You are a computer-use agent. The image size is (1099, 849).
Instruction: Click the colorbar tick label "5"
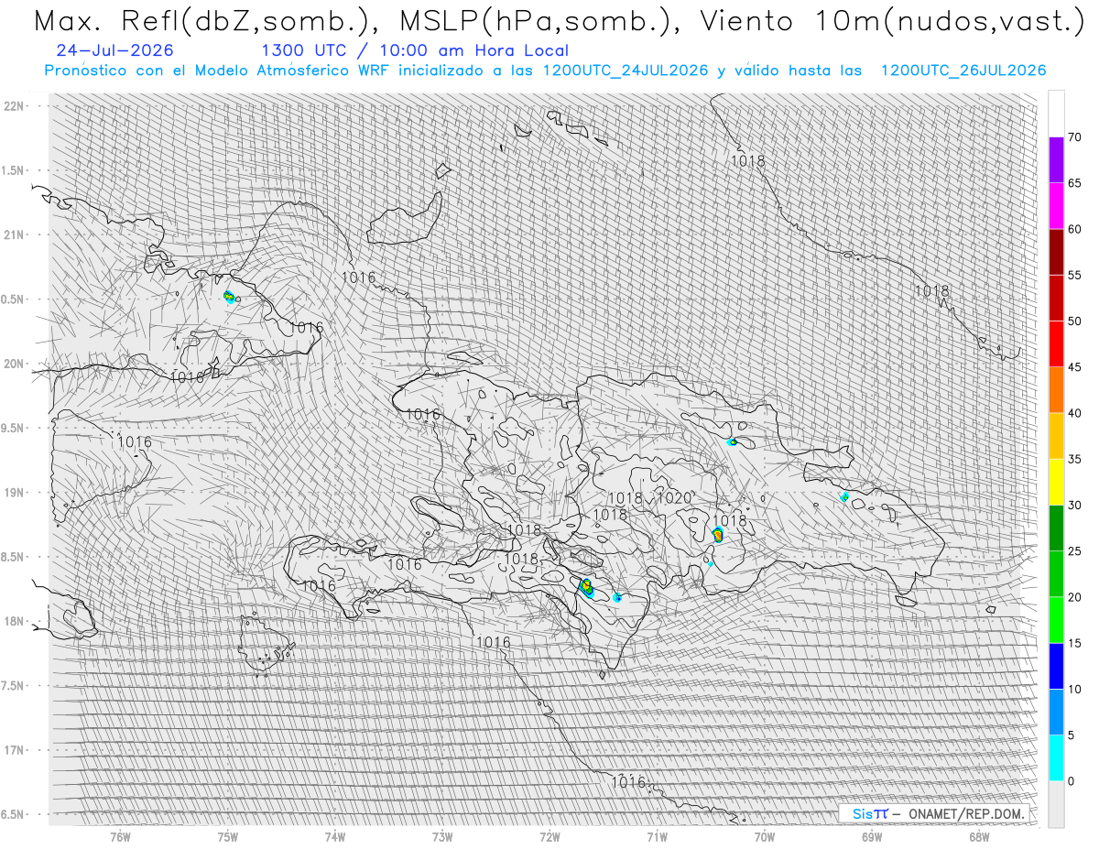(1072, 735)
